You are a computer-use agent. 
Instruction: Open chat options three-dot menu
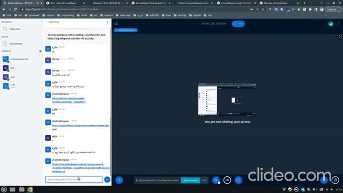pyautogui.click(x=107, y=22)
